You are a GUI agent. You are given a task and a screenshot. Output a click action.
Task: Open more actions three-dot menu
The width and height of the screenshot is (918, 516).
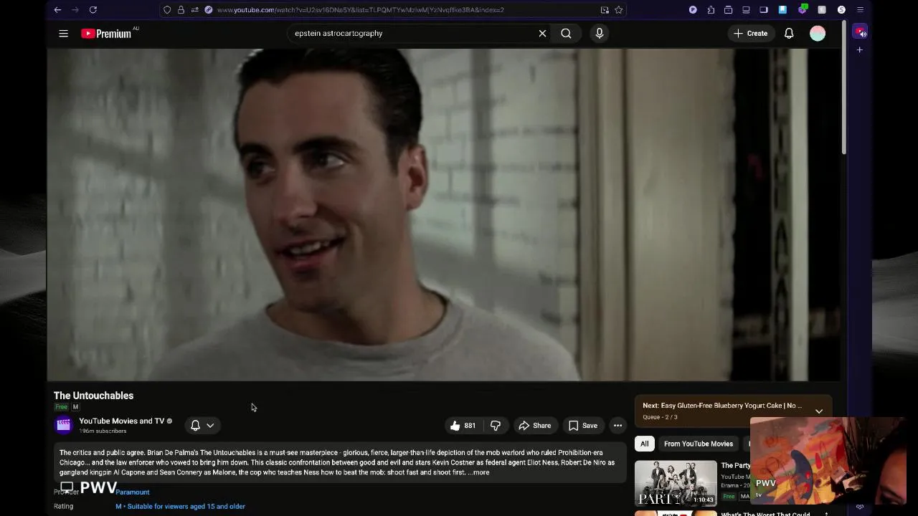617,426
